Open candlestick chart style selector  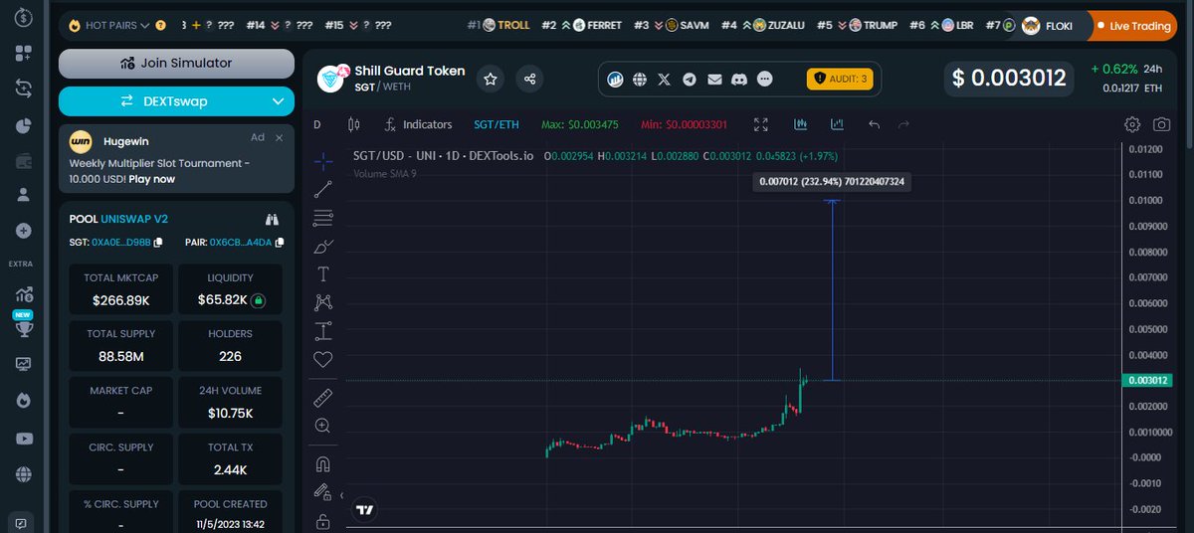coord(353,124)
